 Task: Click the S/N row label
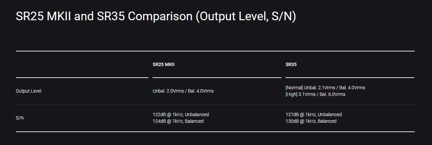tap(20, 118)
